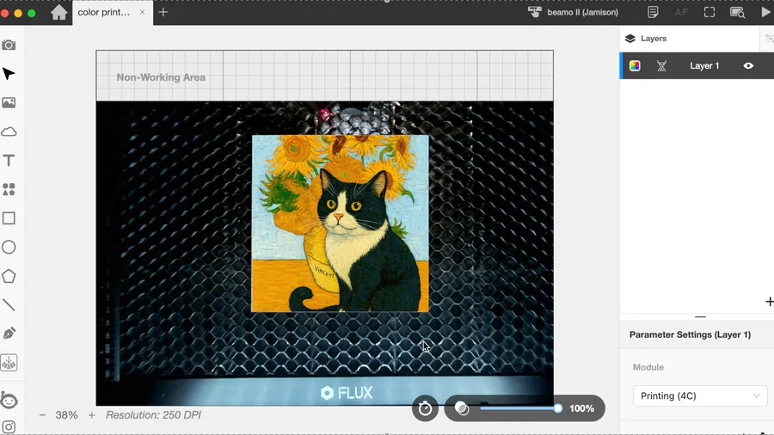Close the color print tab

(x=142, y=12)
